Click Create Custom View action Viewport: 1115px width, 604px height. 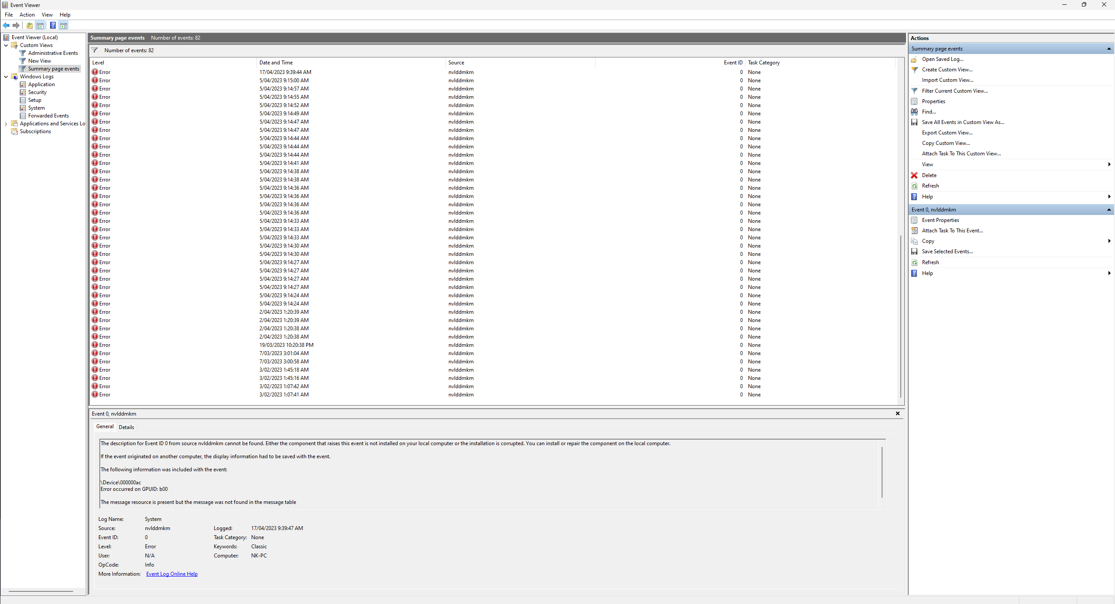pyautogui.click(x=947, y=70)
